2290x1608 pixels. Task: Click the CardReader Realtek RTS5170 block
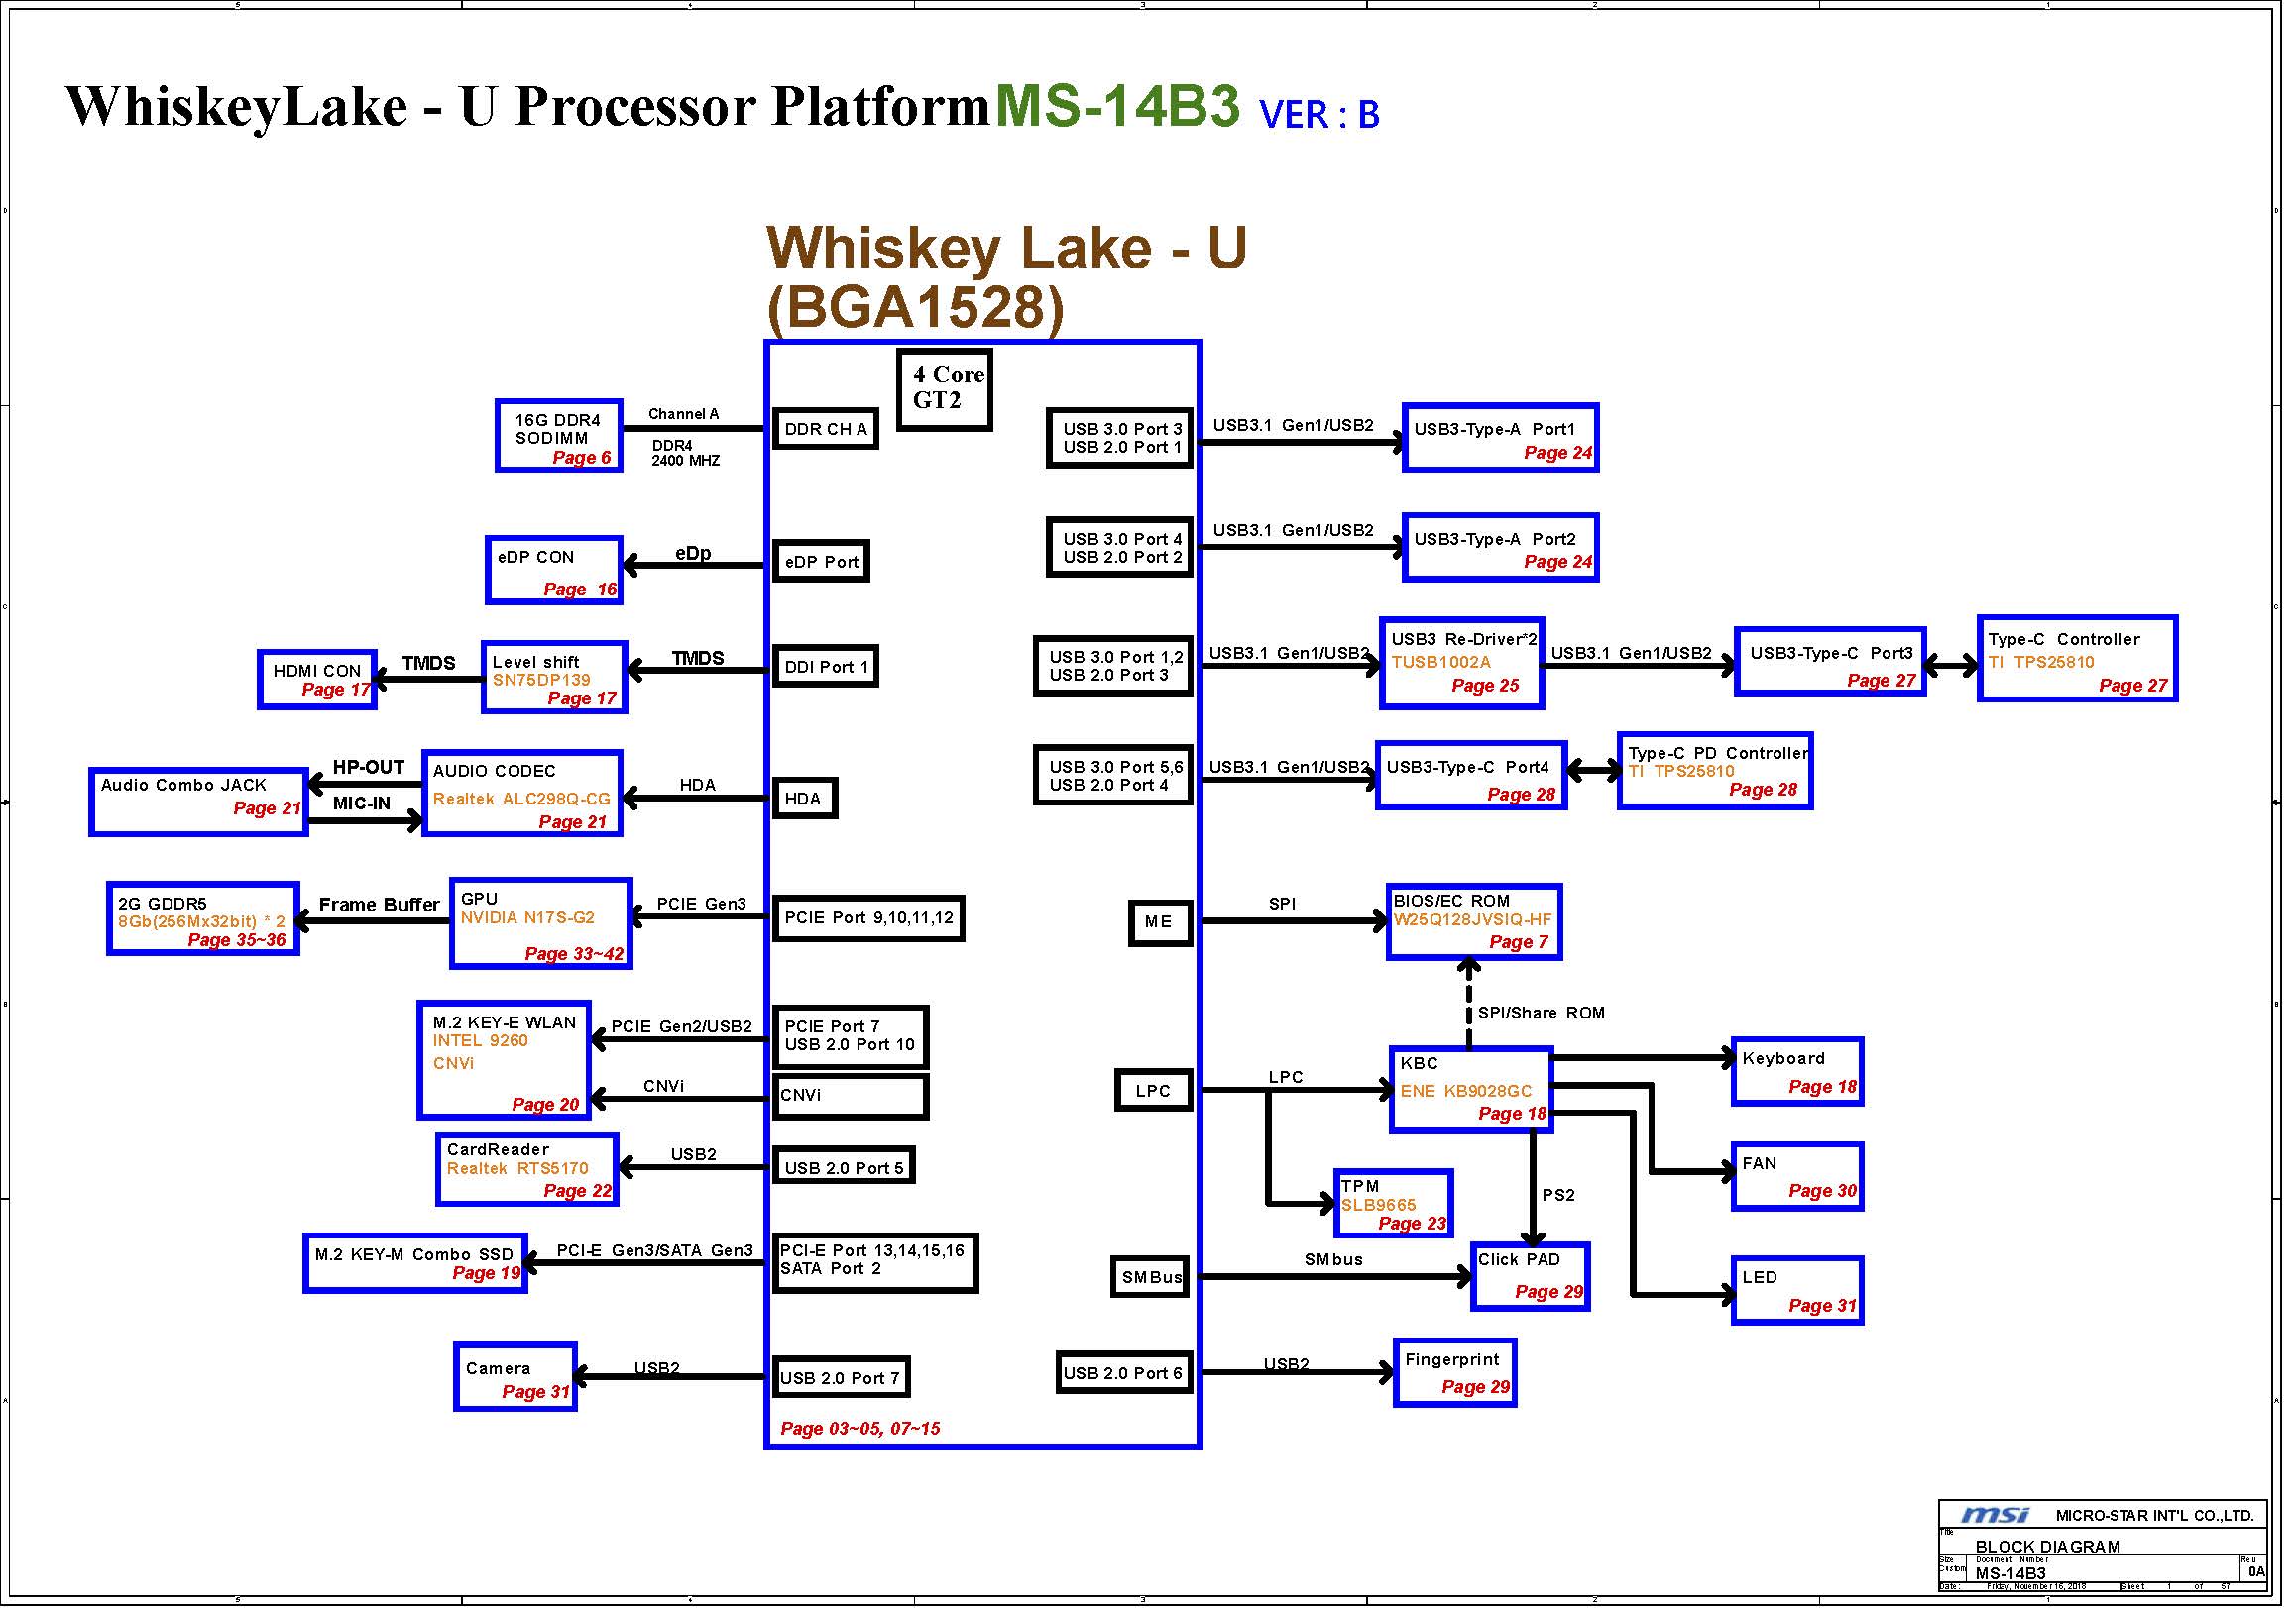pyautogui.click(x=527, y=1171)
